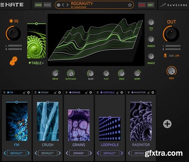Select previous RASPATOR preset arrow
This screenshot has height=162, width=189.
pyautogui.click(x=129, y=153)
